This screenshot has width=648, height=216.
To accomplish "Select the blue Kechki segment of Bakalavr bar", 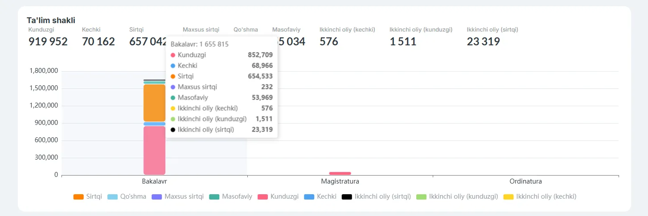I will (x=154, y=124).
